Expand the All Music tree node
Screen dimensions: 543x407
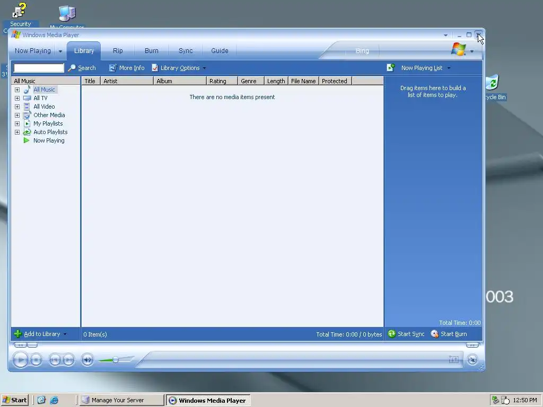coord(17,90)
